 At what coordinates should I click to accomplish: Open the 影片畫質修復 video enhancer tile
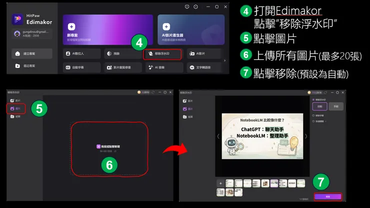point(122,67)
